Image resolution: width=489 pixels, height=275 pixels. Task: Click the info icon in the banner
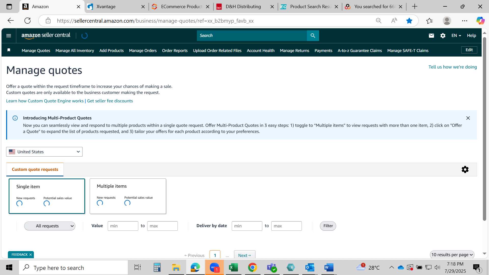(15, 118)
